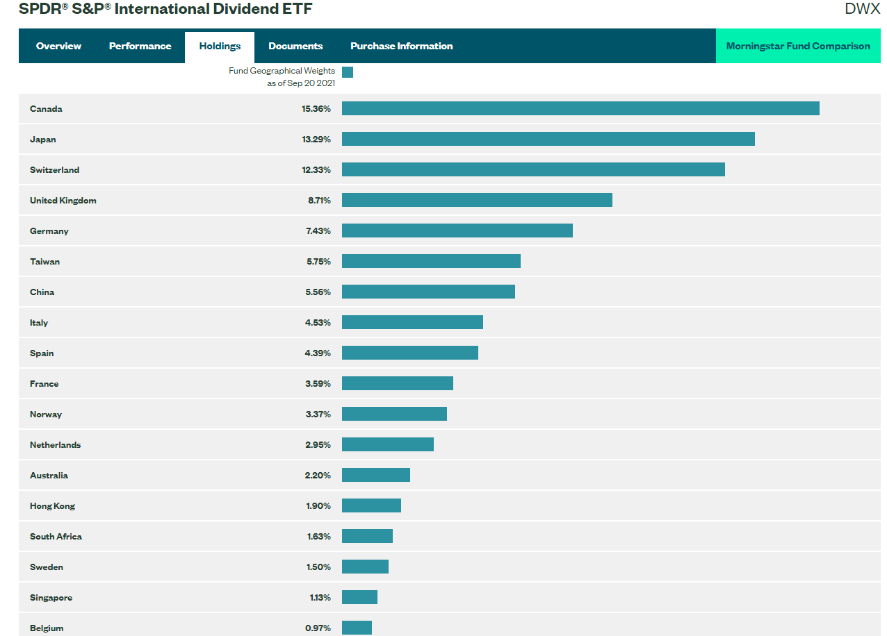Select the Holdings tab
The image size is (887, 636).
pyautogui.click(x=219, y=46)
